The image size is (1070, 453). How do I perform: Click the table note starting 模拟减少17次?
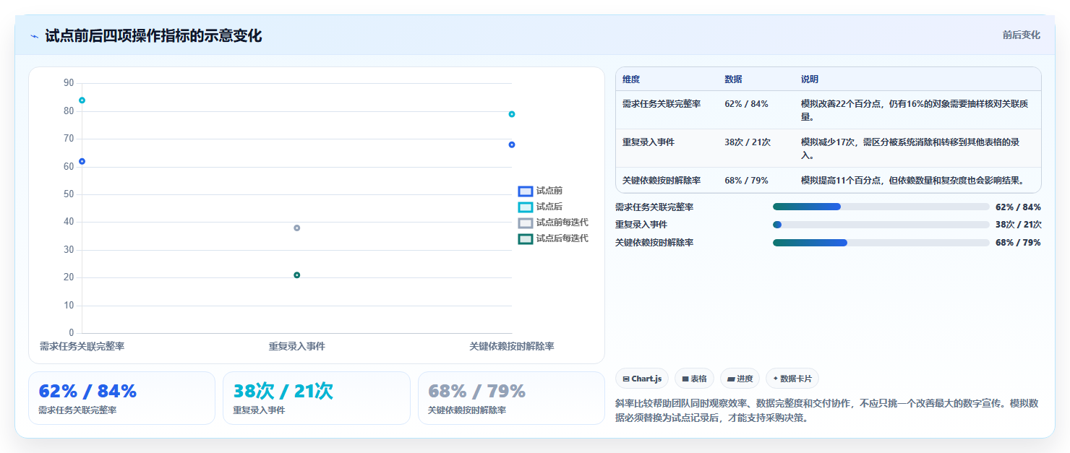coord(910,148)
